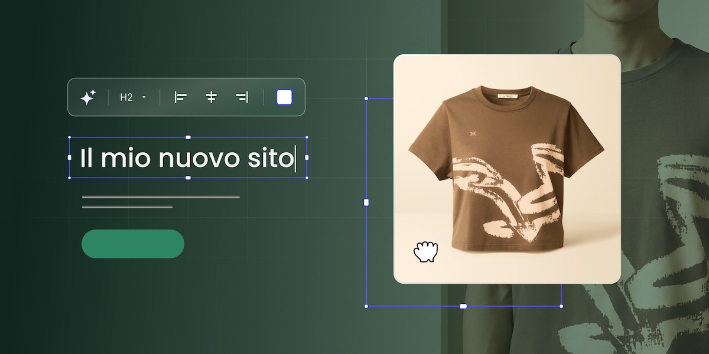Open the white text color swatch
Image resolution: width=709 pixels, height=354 pixels.
[284, 96]
